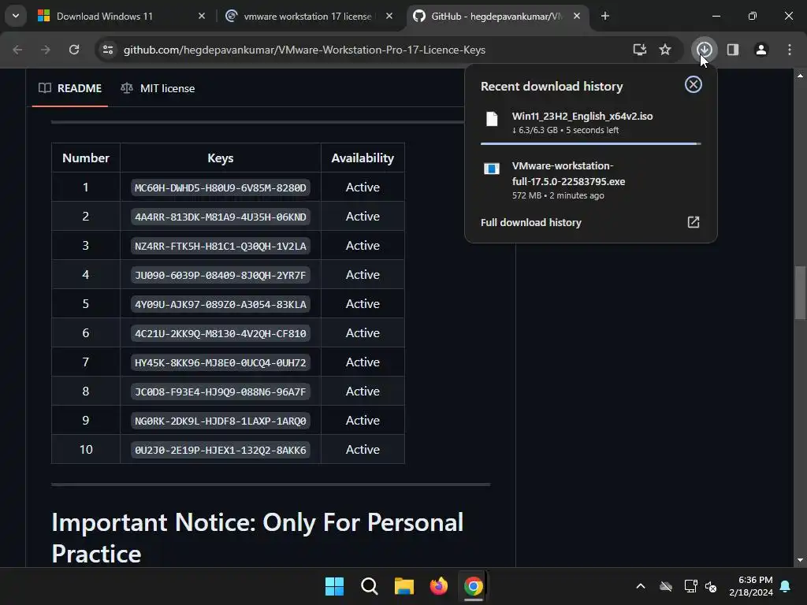Select key MC60H-DWHD5-H80U9-6V85M-8280D
807x605 pixels.
coord(221,187)
